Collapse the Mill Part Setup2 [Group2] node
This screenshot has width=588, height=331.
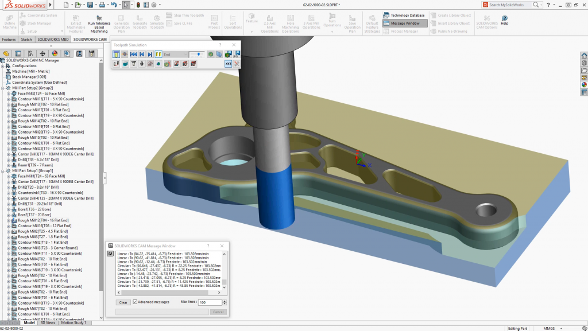(x=3, y=88)
